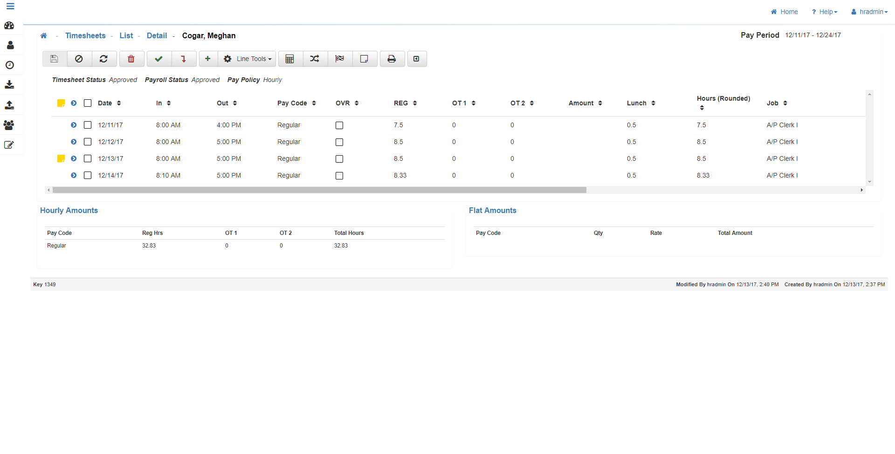Click the cancel circle-slash toolbar button
Image resolution: width=895 pixels, height=454 pixels.
(79, 59)
